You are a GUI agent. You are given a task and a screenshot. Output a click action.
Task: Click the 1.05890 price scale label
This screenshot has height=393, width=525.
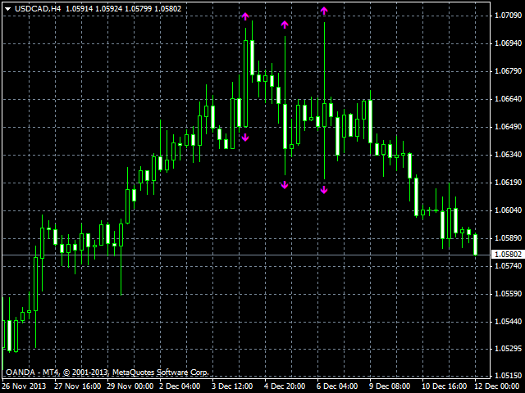(509, 238)
